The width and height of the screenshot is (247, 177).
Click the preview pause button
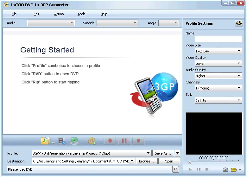pyautogui.click(x=199, y=170)
